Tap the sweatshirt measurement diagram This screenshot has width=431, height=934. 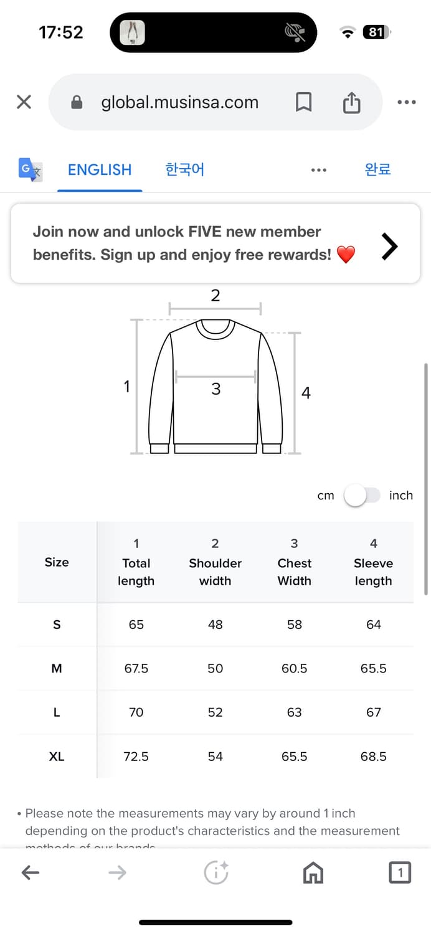[215, 386]
